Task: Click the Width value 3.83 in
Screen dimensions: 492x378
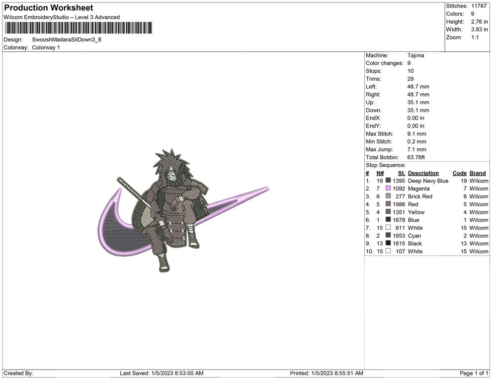Action: point(479,29)
